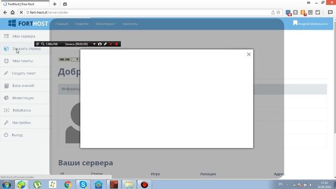
Task: Open the Мои тикеты sidebar item
Action: tap(25, 61)
